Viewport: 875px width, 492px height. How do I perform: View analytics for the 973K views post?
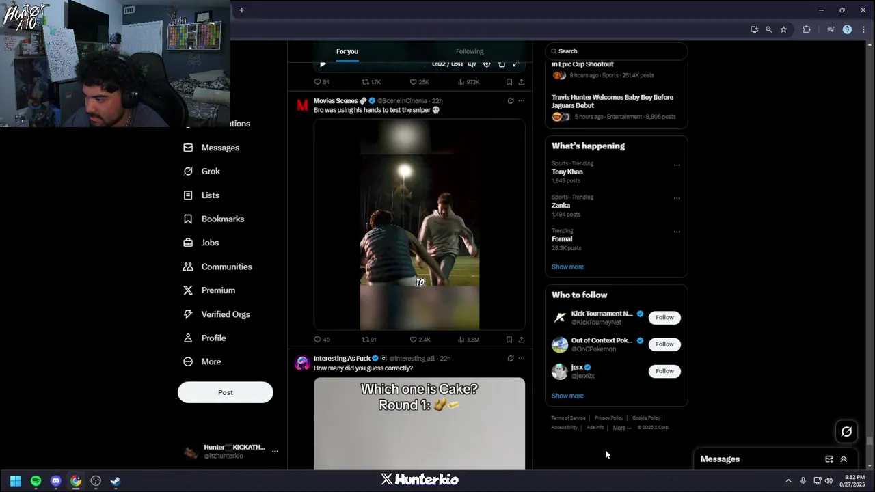click(x=468, y=82)
